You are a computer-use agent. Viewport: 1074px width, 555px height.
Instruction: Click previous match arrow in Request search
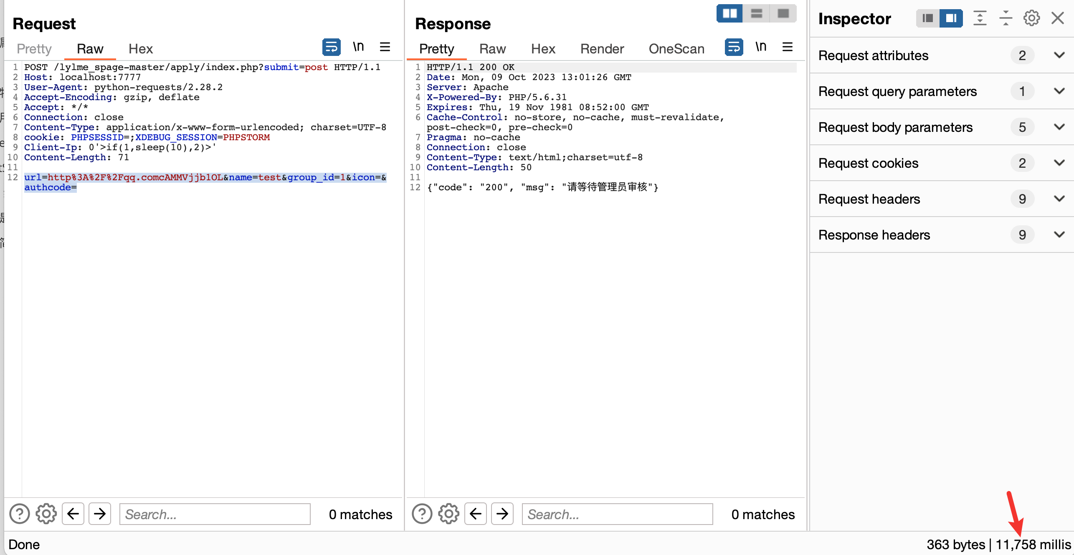pyautogui.click(x=73, y=514)
